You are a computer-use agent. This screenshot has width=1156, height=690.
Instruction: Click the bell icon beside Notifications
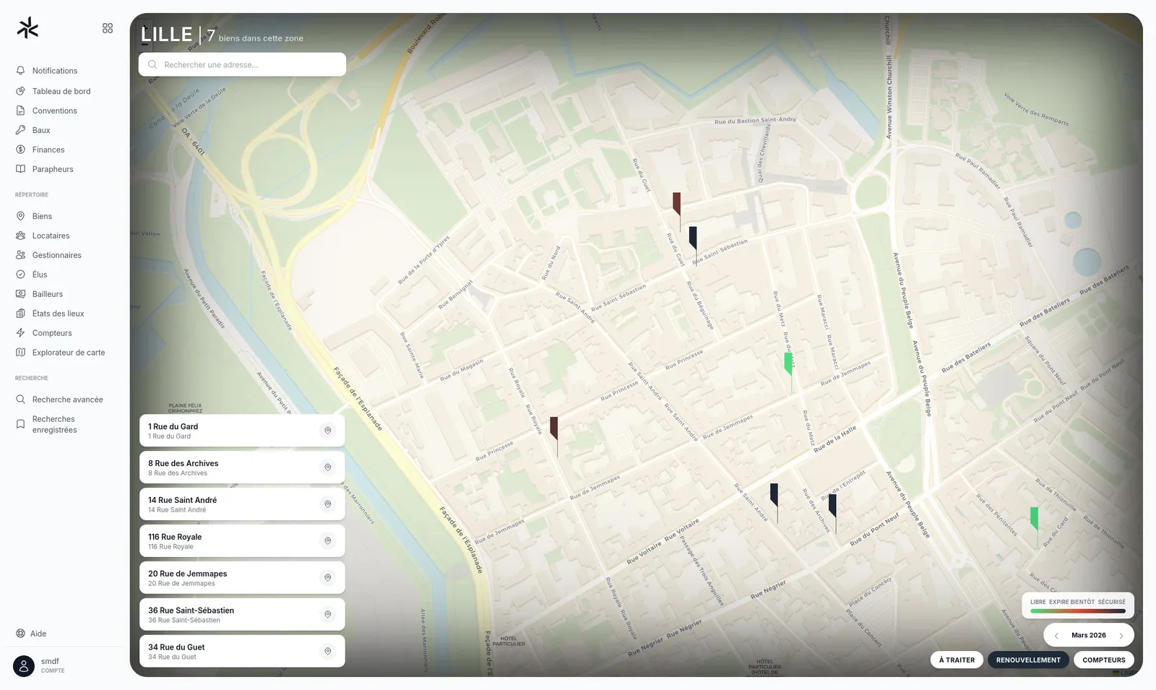pyautogui.click(x=20, y=71)
